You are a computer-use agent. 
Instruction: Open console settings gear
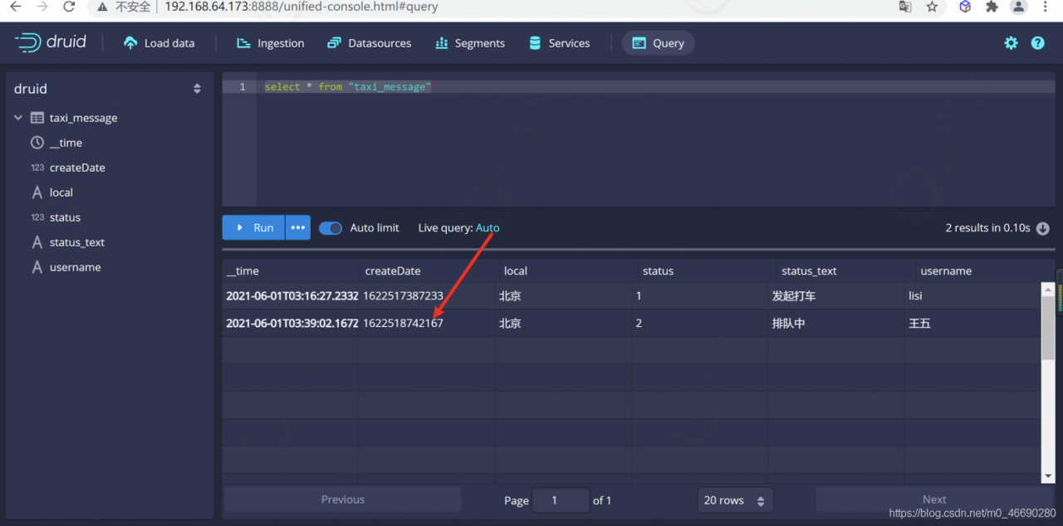coord(1011,43)
